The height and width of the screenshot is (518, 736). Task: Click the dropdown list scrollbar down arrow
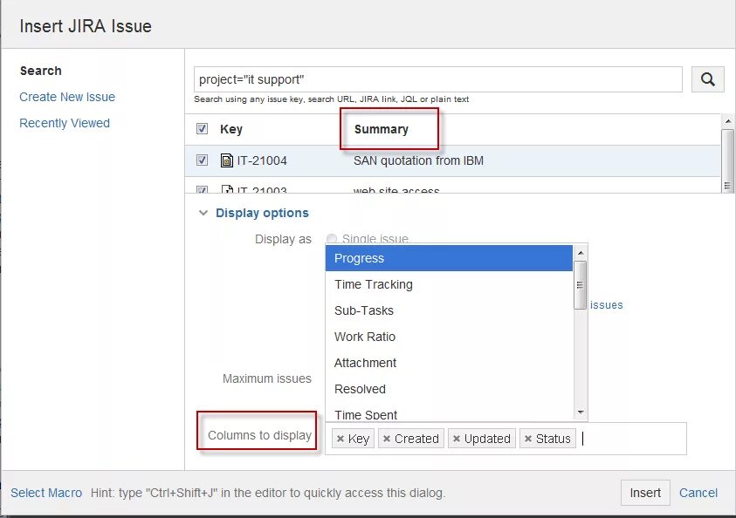[x=579, y=412]
